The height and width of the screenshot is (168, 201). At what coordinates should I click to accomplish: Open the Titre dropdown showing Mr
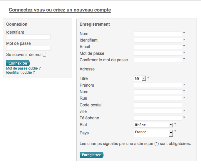tap(140, 78)
